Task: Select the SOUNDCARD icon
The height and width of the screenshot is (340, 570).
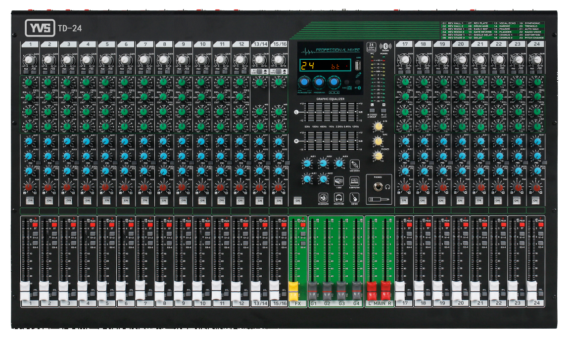Action: click(324, 198)
